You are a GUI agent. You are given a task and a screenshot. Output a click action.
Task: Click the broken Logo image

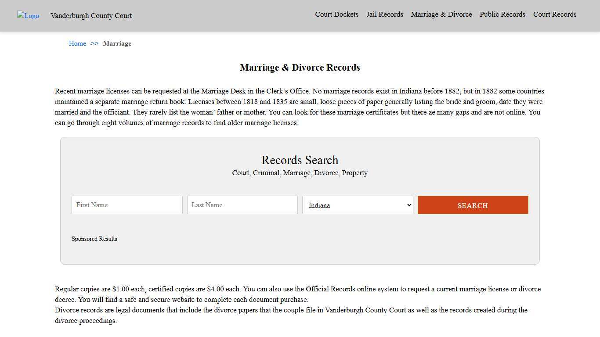point(28,16)
